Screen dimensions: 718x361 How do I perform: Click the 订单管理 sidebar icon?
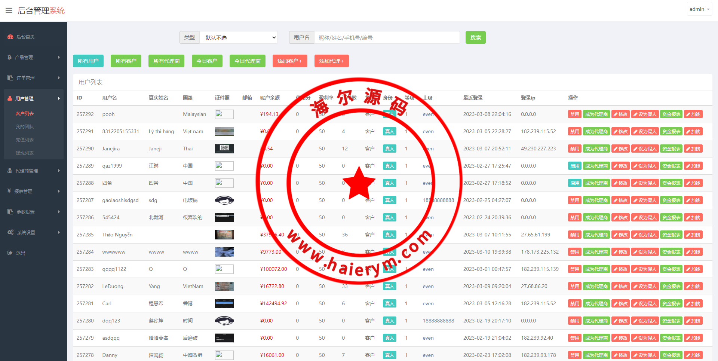pyautogui.click(x=10, y=78)
